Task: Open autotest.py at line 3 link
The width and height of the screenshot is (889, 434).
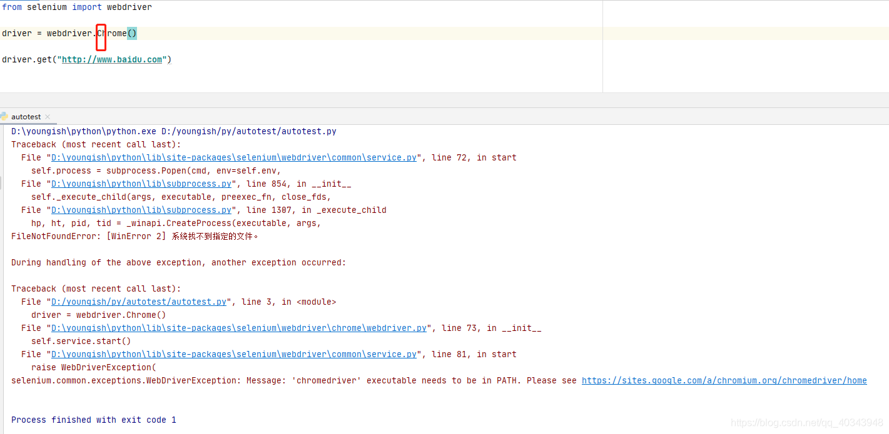Action: [x=138, y=302]
